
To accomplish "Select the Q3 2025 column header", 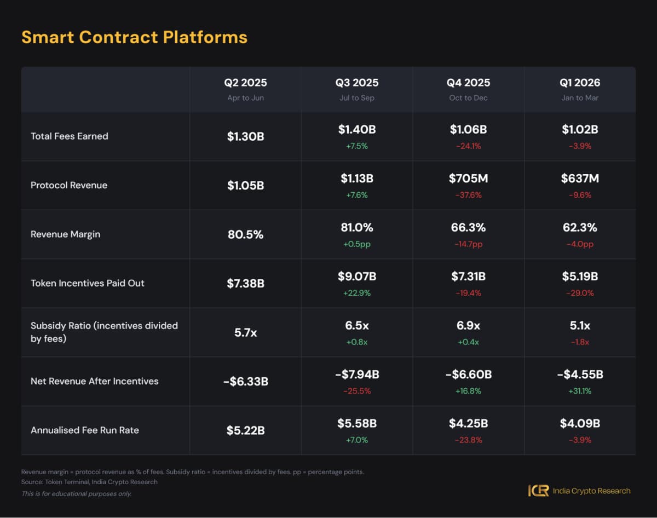I will (x=357, y=83).
